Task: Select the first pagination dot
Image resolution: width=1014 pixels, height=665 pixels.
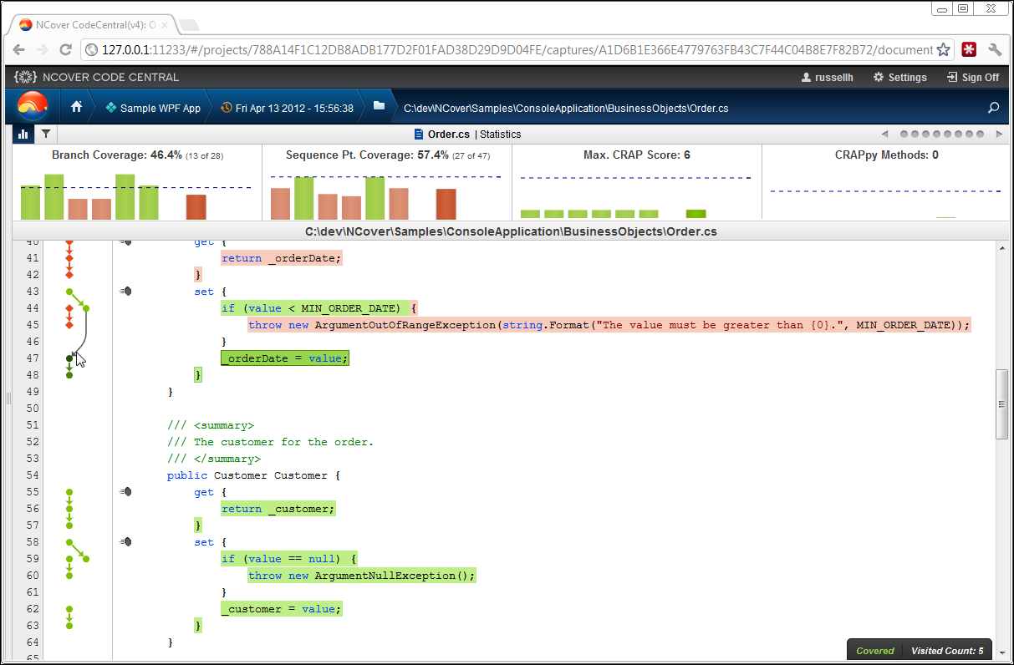Action: coord(904,134)
